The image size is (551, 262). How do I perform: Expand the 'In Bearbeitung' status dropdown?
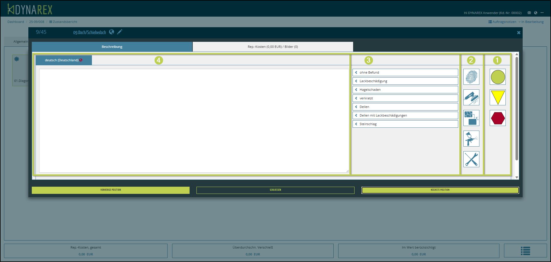[532, 22]
